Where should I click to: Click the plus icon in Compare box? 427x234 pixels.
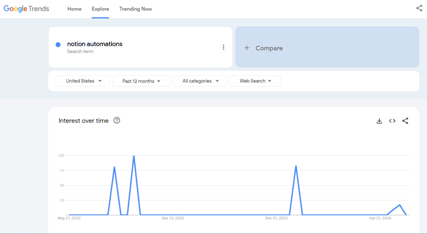247,48
